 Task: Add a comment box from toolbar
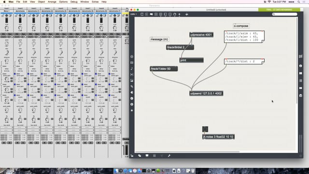[151, 14]
